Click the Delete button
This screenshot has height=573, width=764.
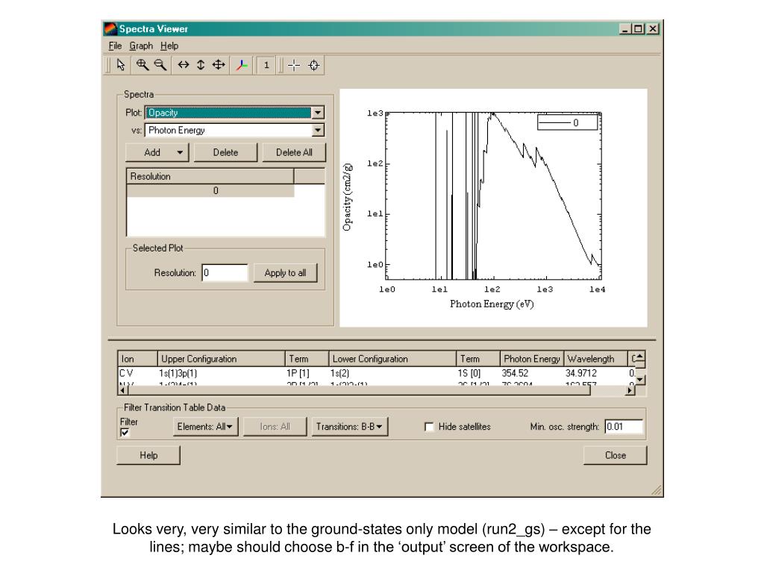click(225, 152)
